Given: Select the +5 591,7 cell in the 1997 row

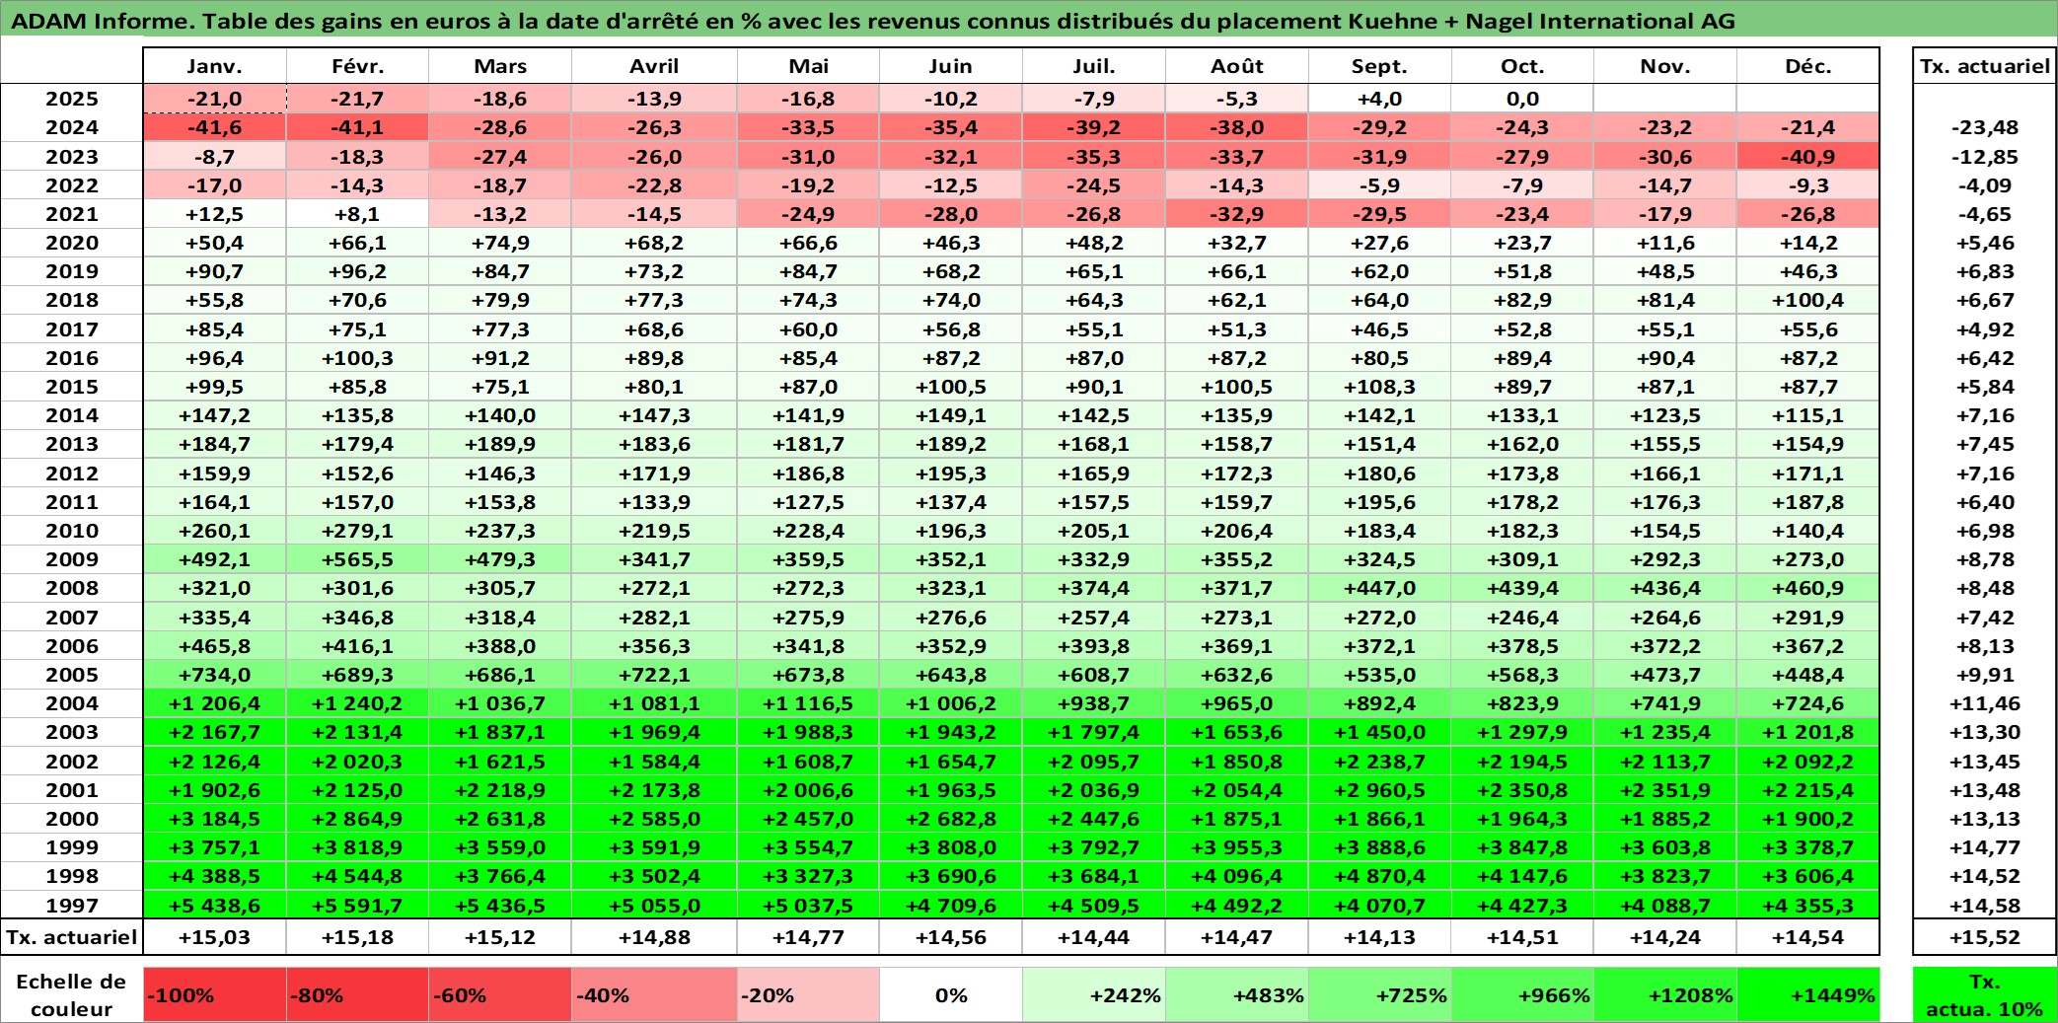Looking at the screenshot, I should [357, 905].
